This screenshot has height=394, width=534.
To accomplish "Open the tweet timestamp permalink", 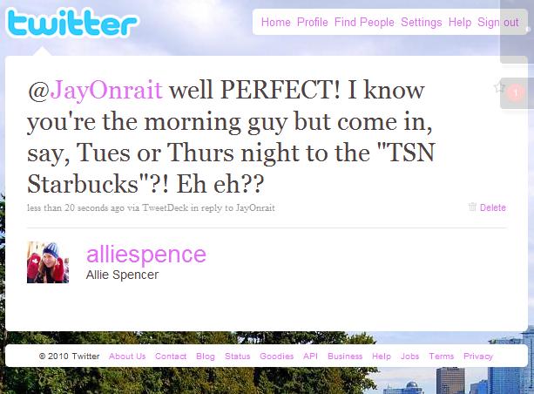I will [x=76, y=207].
